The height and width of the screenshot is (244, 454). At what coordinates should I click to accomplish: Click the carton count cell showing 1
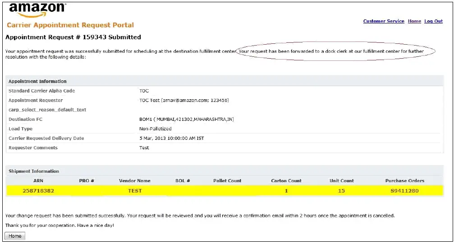pyautogui.click(x=286, y=191)
